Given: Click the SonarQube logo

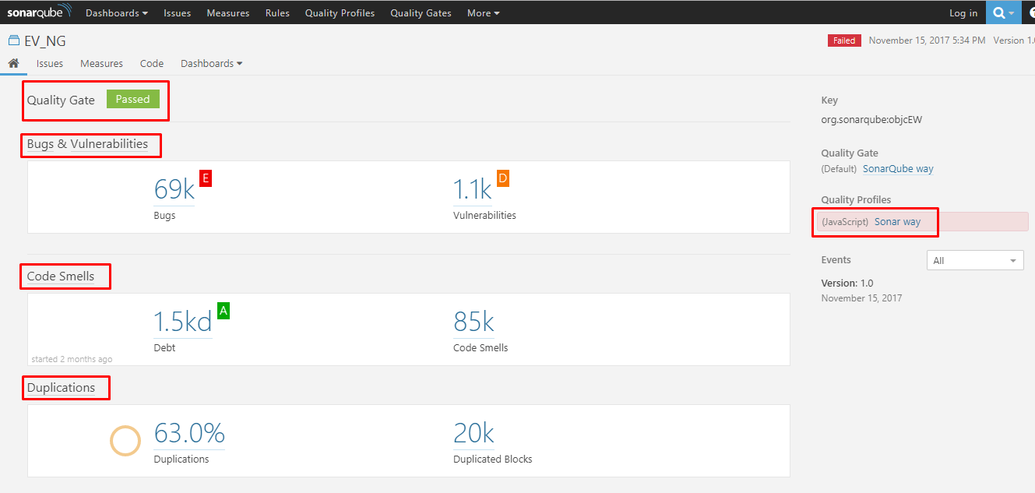Looking at the screenshot, I should coord(39,12).
